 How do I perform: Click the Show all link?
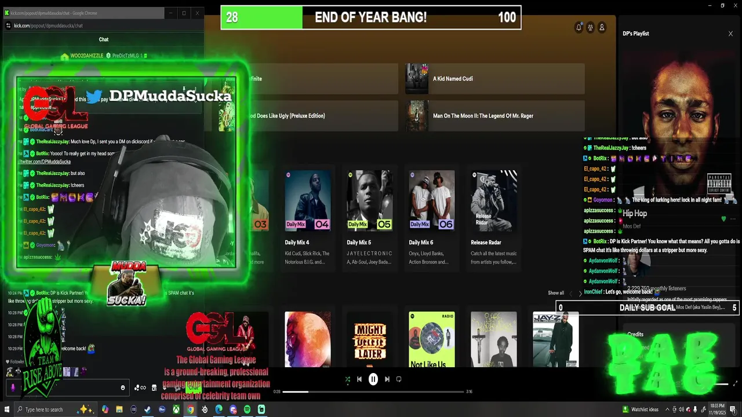[556, 293]
